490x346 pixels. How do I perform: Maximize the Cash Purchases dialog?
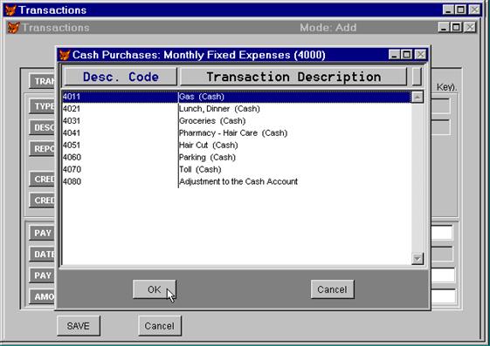tap(406, 55)
